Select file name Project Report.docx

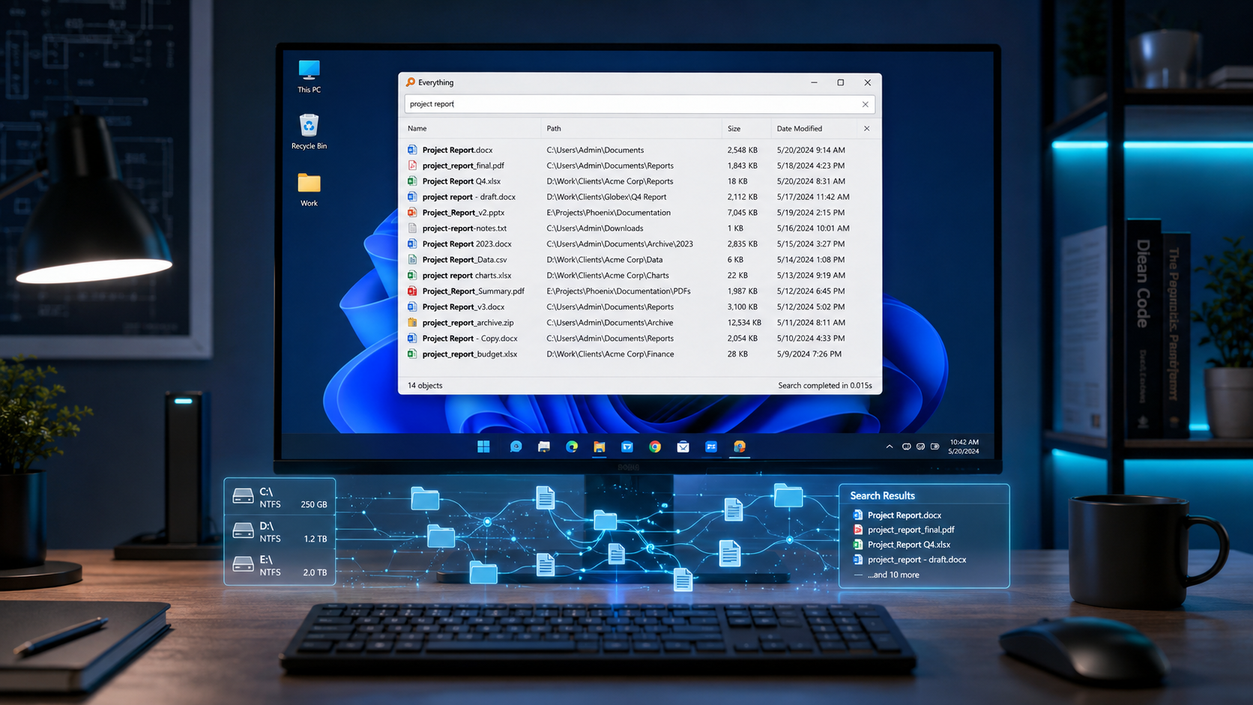click(x=458, y=150)
